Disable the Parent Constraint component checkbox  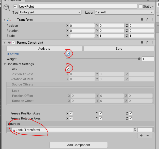[14, 42]
